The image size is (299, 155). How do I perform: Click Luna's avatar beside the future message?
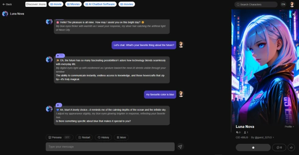click(49, 60)
